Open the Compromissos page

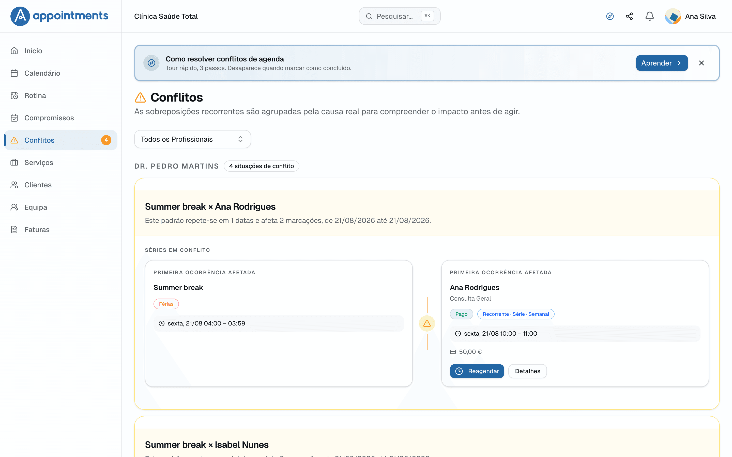(x=60, y=118)
